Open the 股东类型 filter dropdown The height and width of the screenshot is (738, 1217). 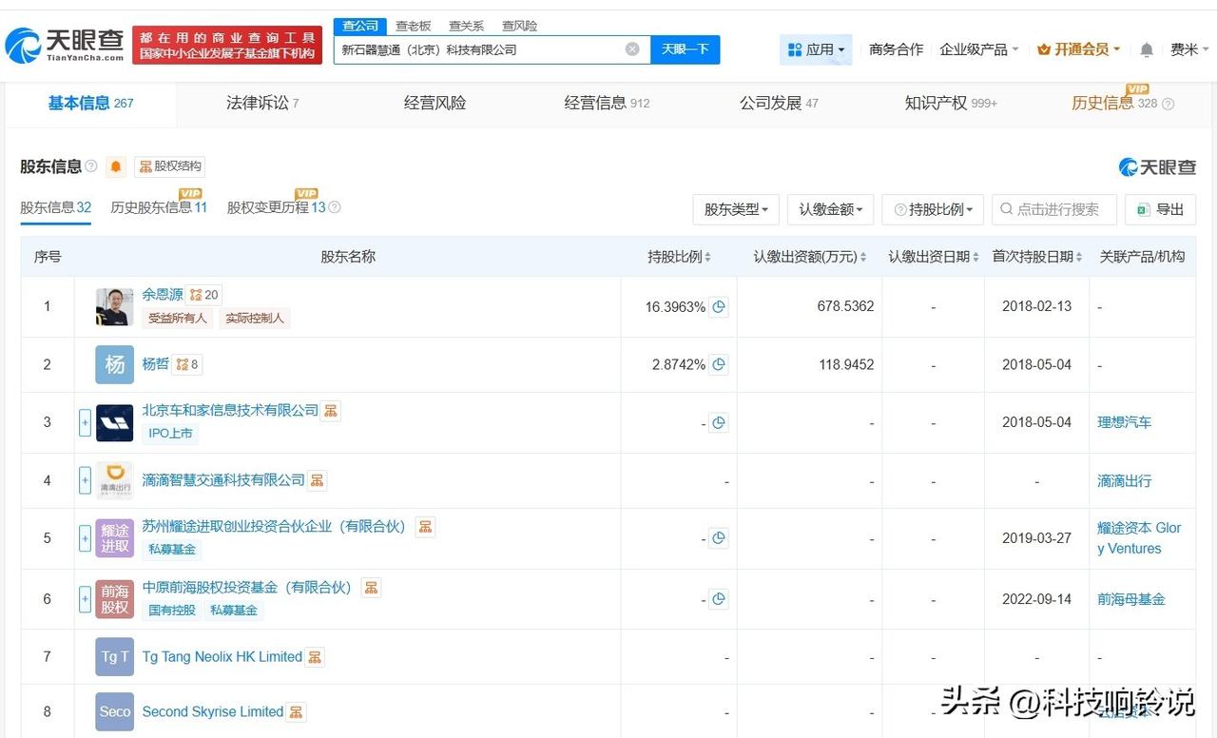[x=736, y=209]
